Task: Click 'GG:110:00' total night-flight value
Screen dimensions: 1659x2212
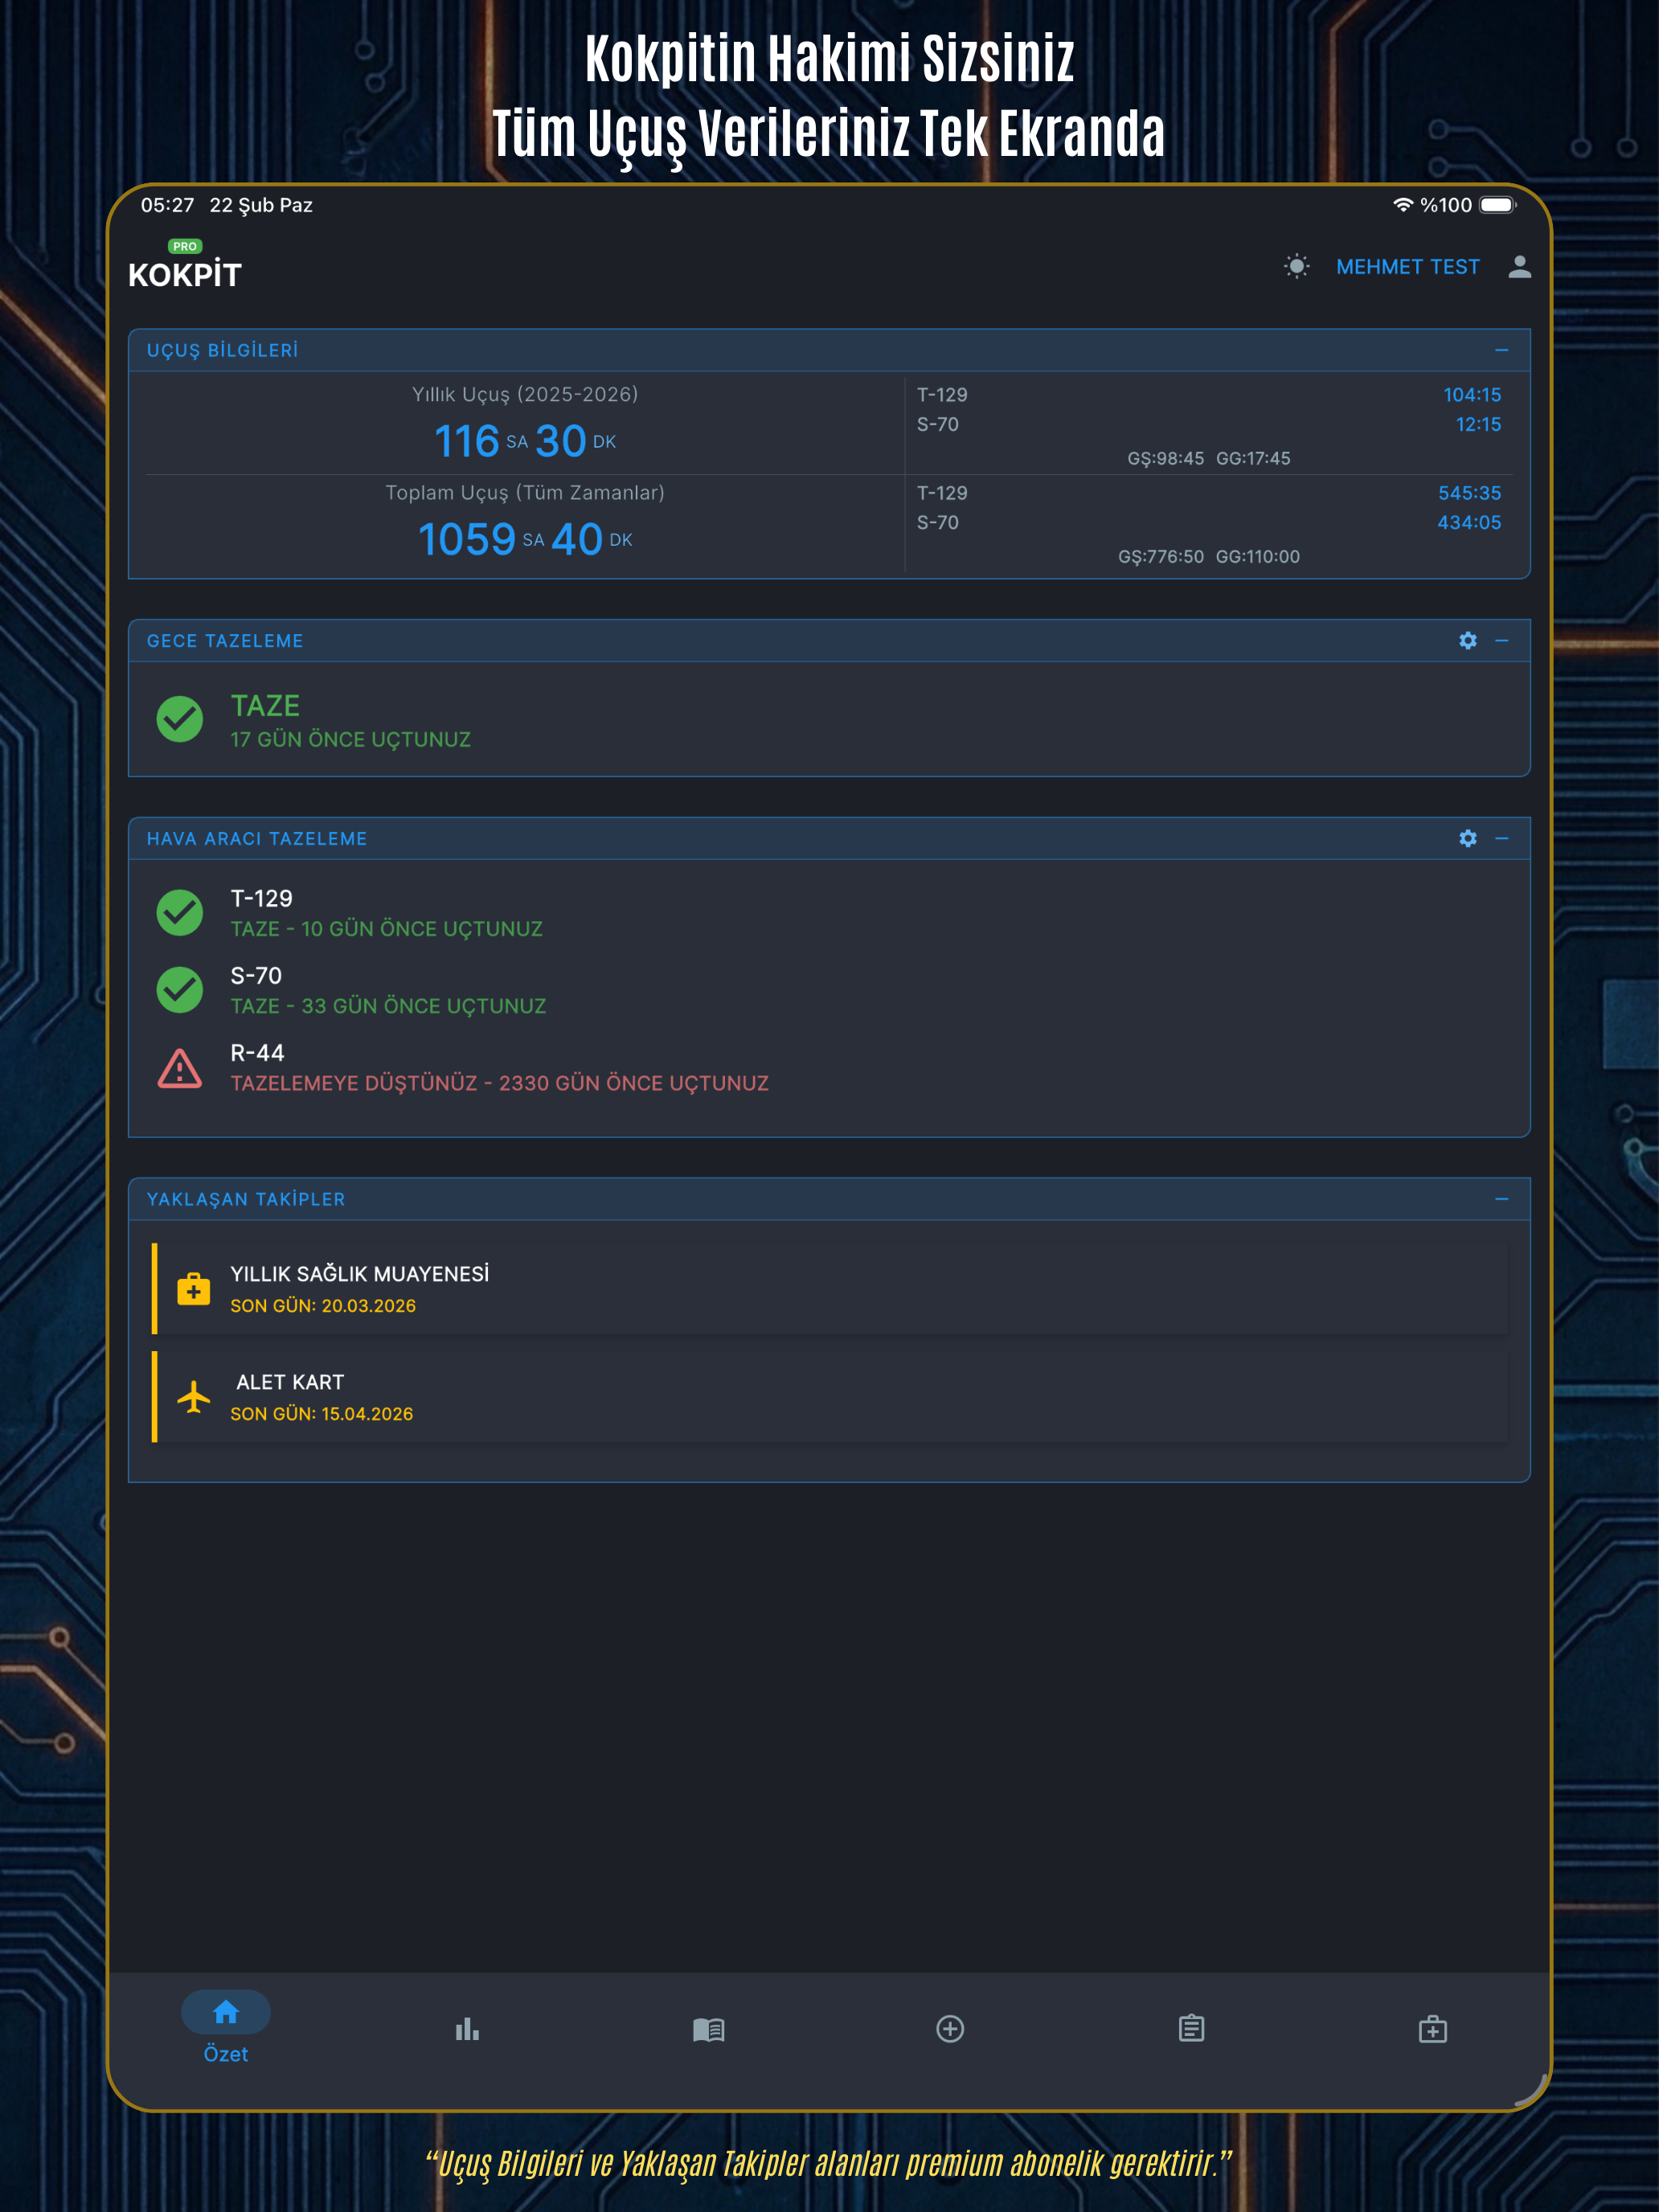Action: click(1258, 556)
